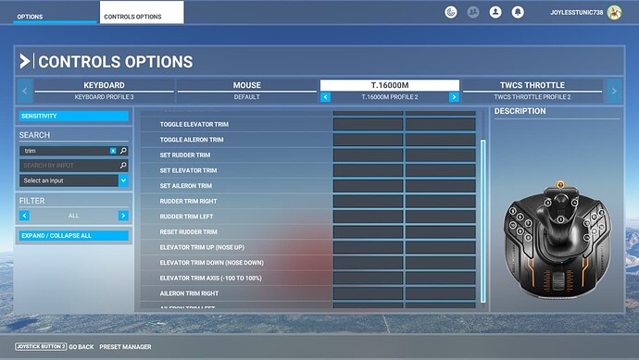639x360 pixels.
Task: Open the marketplace globe icon
Action: tap(451, 12)
